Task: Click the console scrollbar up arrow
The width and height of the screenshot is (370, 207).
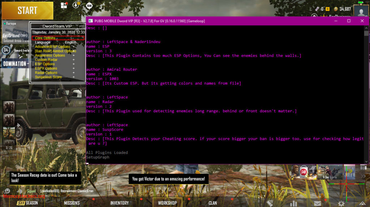Action: [x=366, y=28]
